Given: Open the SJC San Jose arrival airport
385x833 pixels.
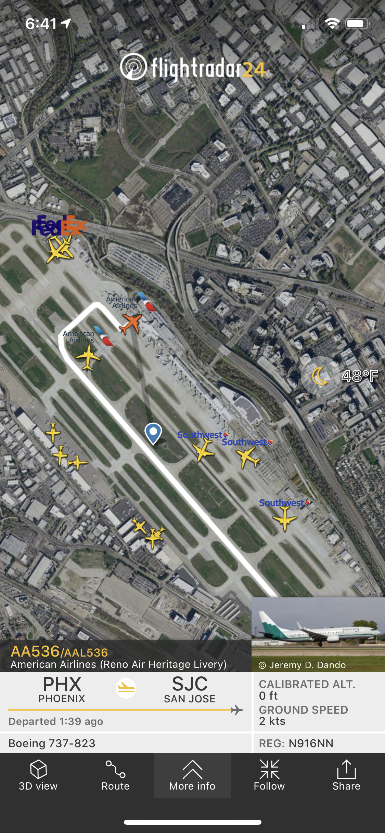Looking at the screenshot, I should [x=190, y=689].
